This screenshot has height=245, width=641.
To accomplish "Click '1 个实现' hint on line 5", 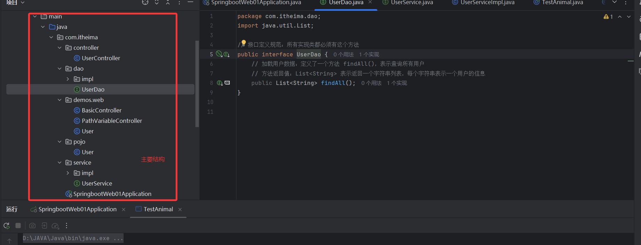I will click(369, 55).
